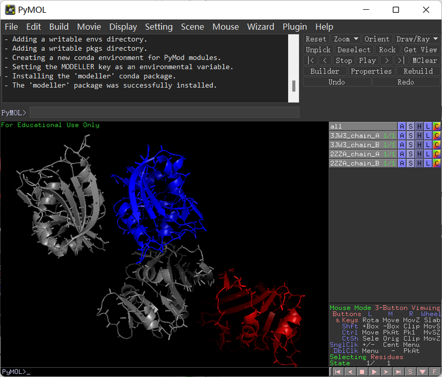Screen dimensions: 442x377
Task: Click the F fullscreen icon at bottom right
Action: 434,371
